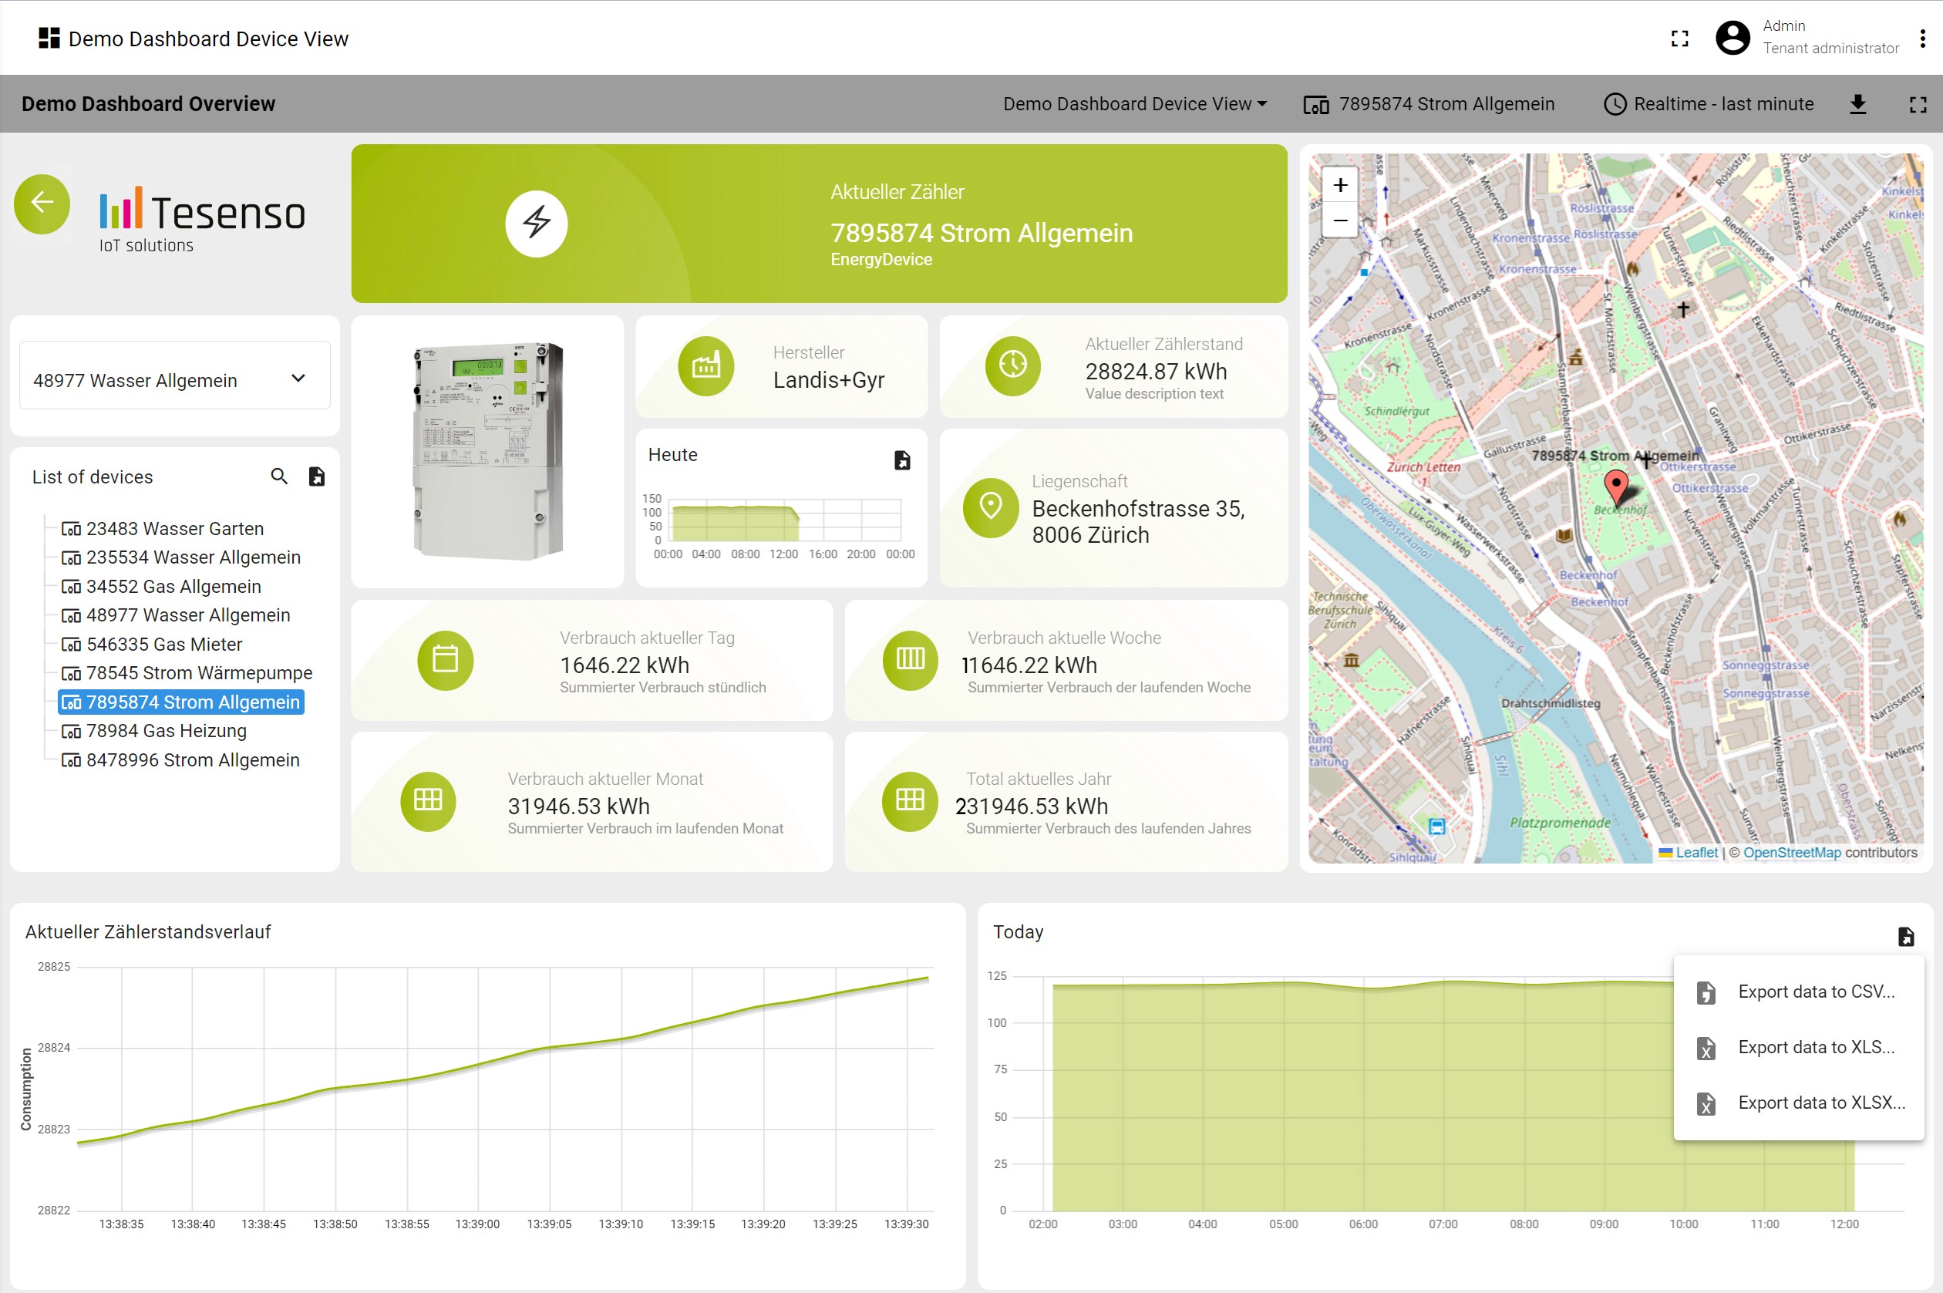Open the 48977 Wasser Allgemein dropdown
1943x1293 pixels.
click(x=175, y=379)
